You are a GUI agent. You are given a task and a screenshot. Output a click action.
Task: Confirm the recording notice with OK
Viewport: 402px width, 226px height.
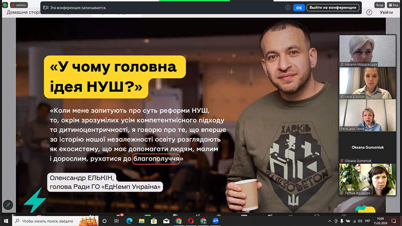click(x=299, y=8)
